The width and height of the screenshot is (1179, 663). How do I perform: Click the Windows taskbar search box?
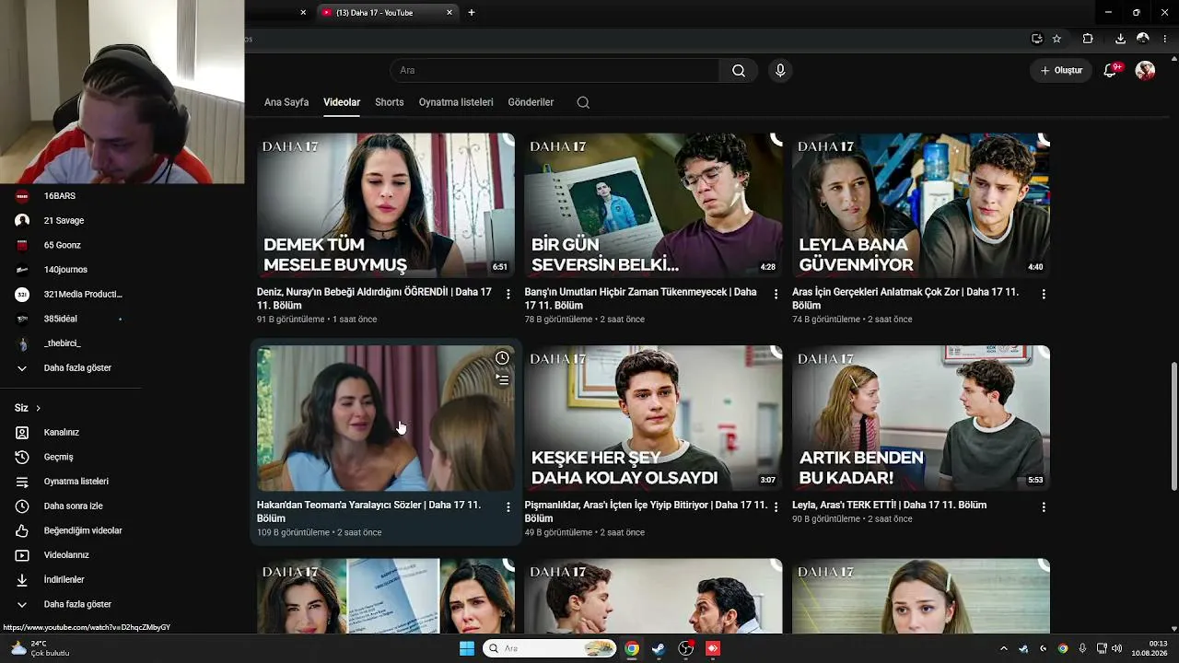tap(550, 648)
